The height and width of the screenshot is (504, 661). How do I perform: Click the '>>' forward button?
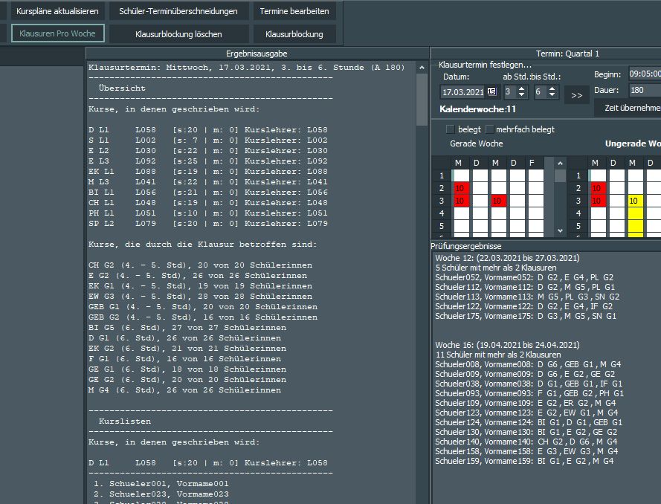point(577,96)
